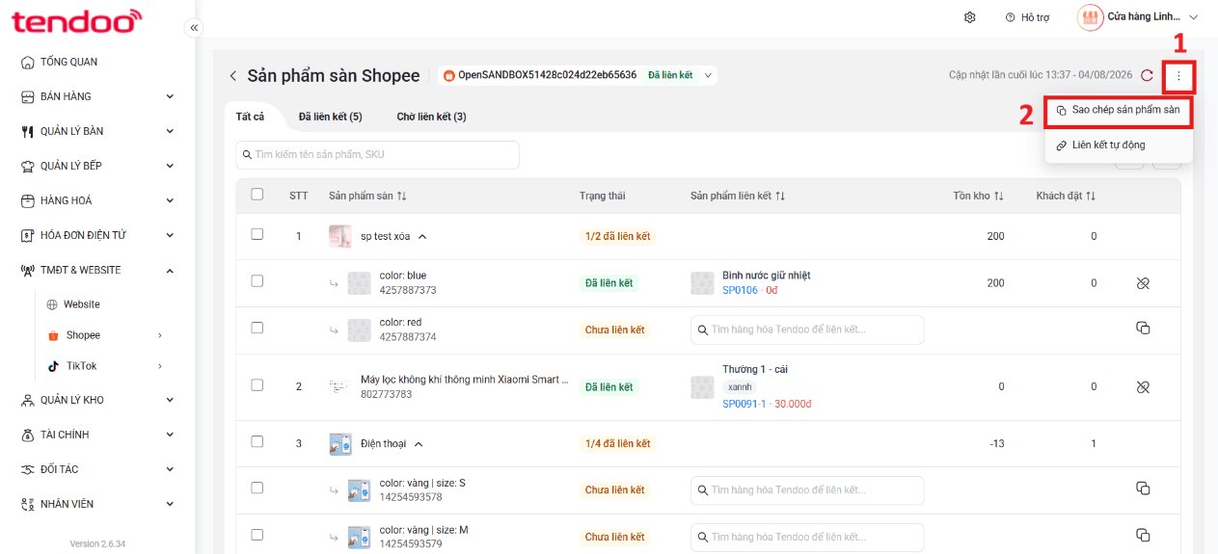Viewport: 1218px width, 554px height.
Task: Choose Sao chép sản phẩm sàn menu item
Action: click(x=1119, y=110)
